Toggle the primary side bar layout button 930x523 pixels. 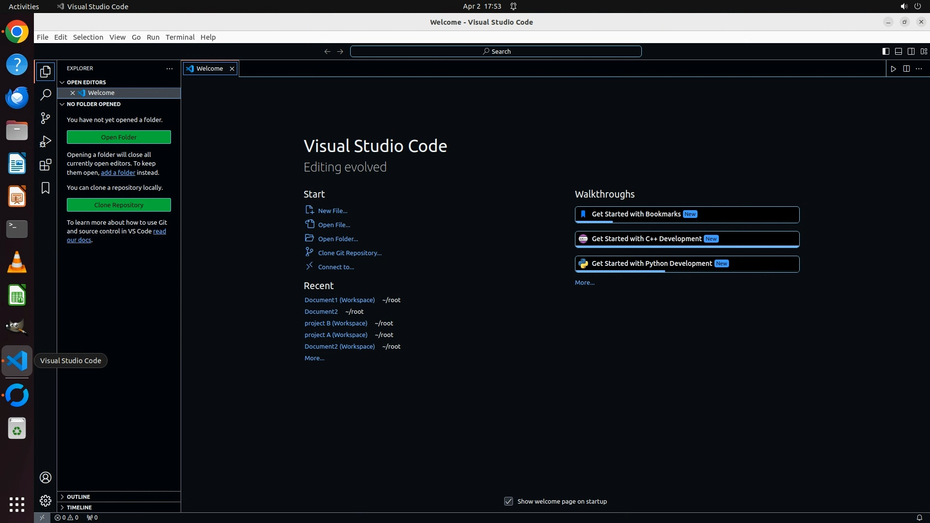tap(885, 51)
